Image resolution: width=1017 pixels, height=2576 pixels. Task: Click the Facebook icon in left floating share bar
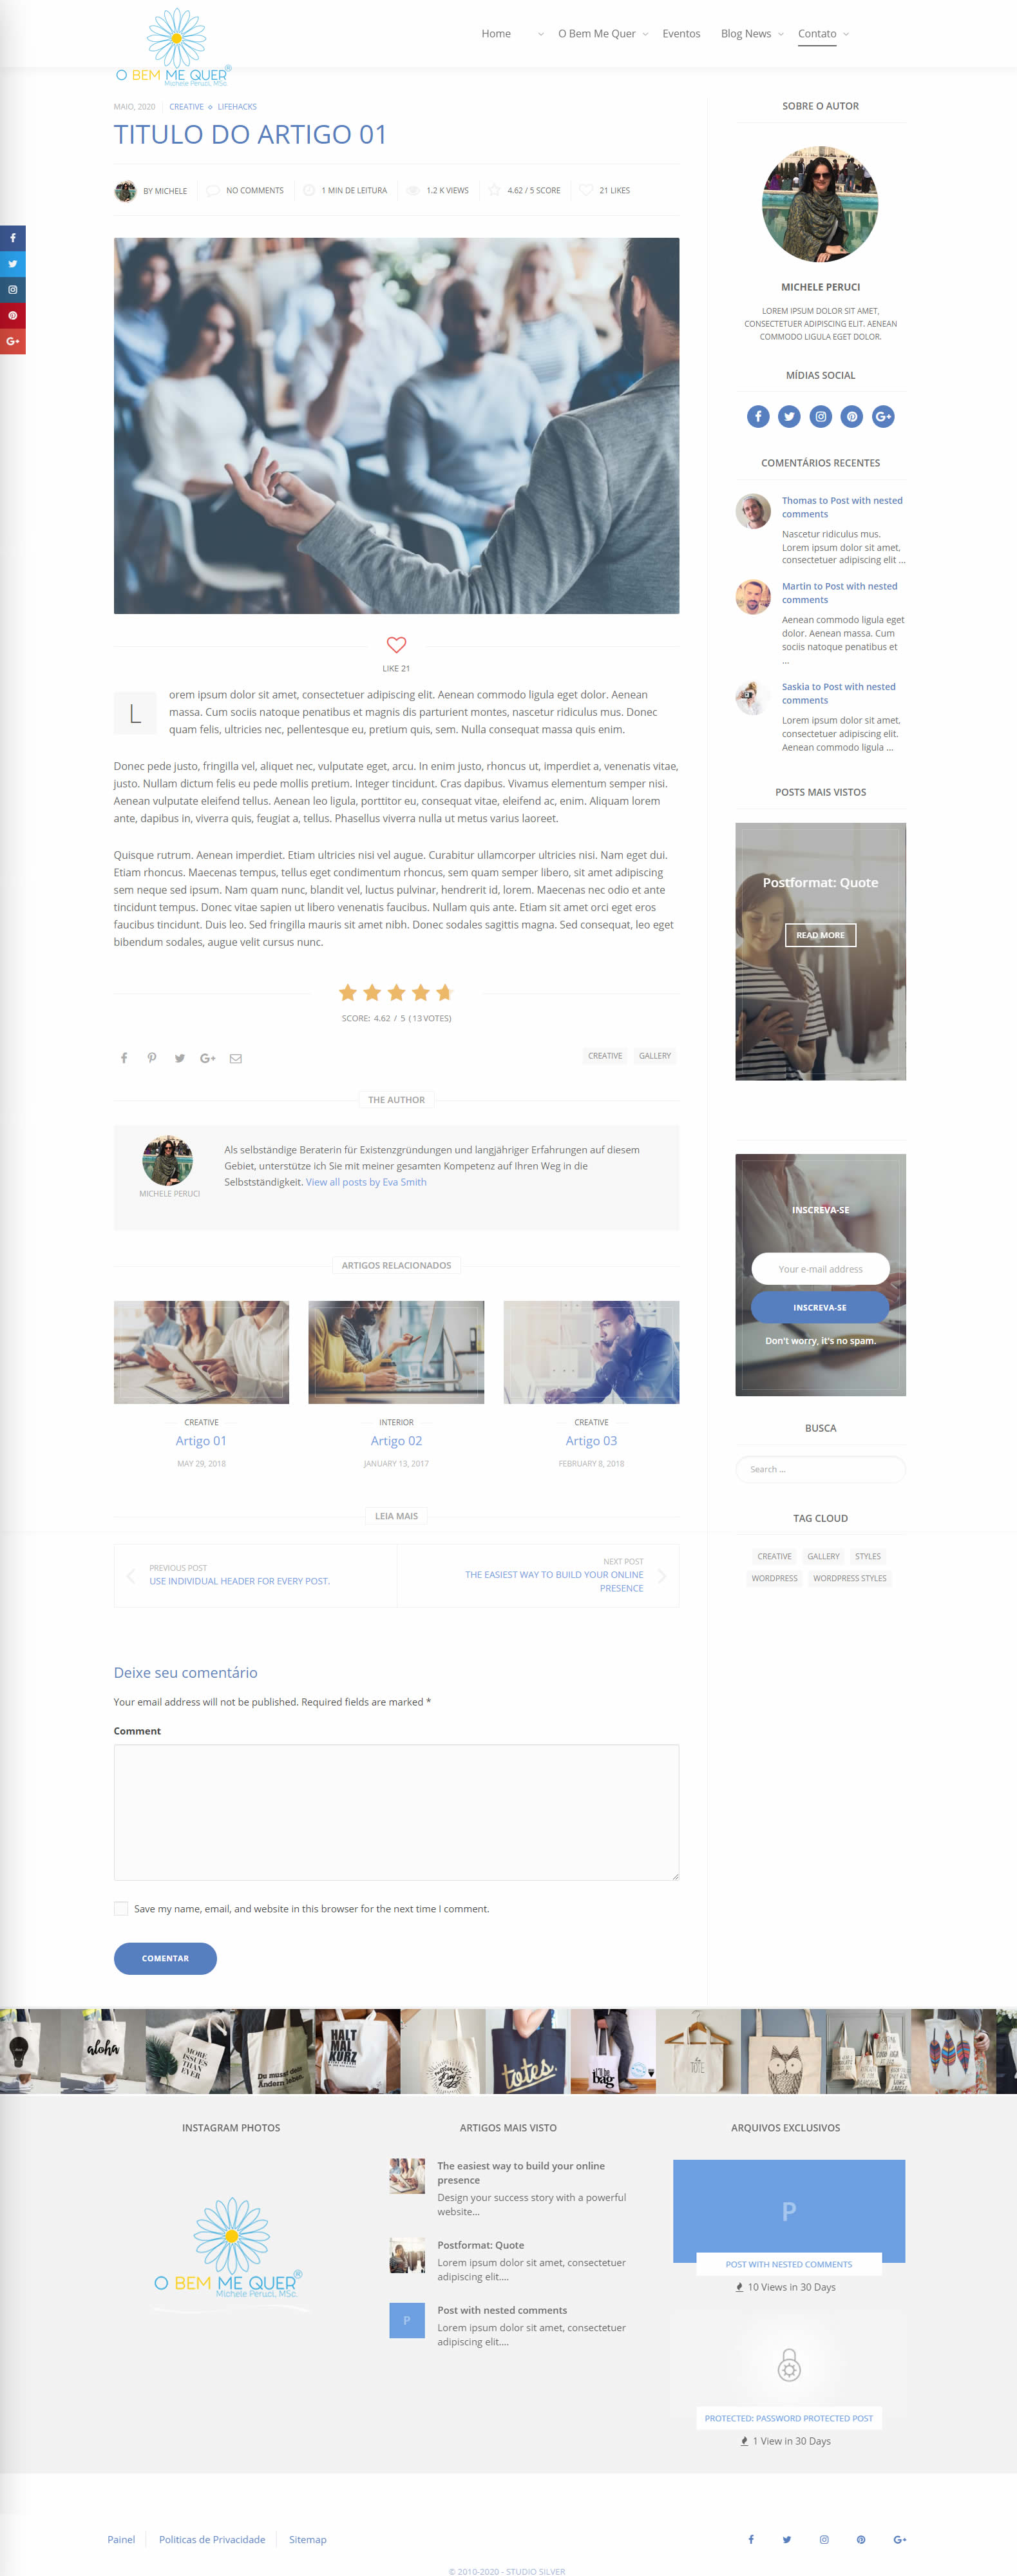point(13,238)
